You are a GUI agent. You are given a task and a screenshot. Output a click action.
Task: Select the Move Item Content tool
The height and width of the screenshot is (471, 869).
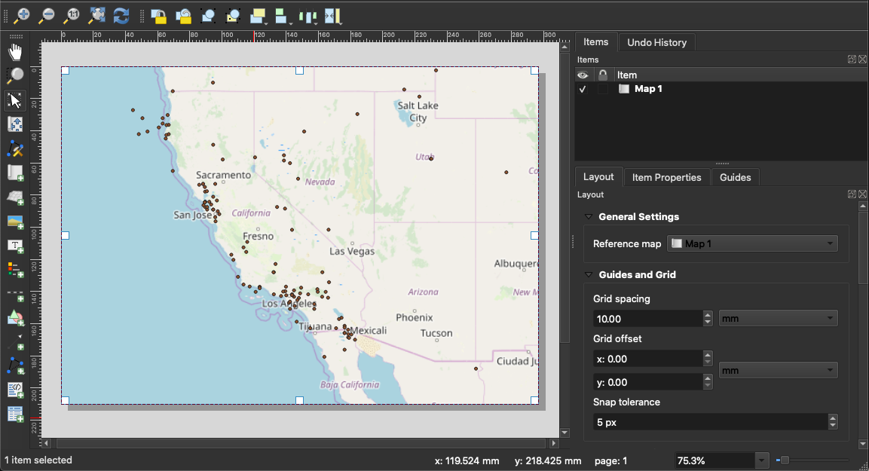(15, 124)
